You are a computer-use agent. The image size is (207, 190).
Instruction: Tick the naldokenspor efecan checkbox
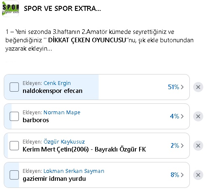point(14,87)
